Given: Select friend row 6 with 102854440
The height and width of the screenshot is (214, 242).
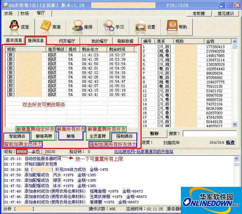Looking at the screenshot, I should coord(187,69).
